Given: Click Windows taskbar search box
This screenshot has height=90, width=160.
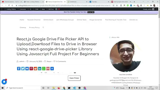Looking at the screenshot, I should click(23, 88).
